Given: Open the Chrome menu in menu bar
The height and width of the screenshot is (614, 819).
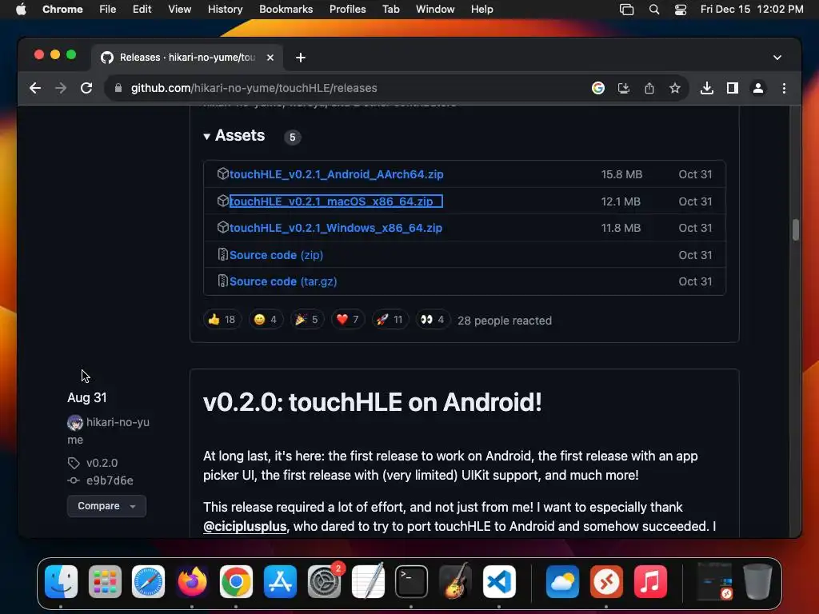Looking at the screenshot, I should pyautogui.click(x=62, y=10).
